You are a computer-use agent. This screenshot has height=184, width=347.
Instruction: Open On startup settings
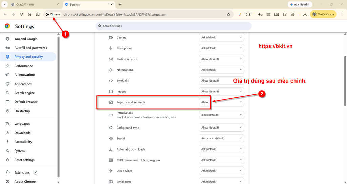point(28,111)
